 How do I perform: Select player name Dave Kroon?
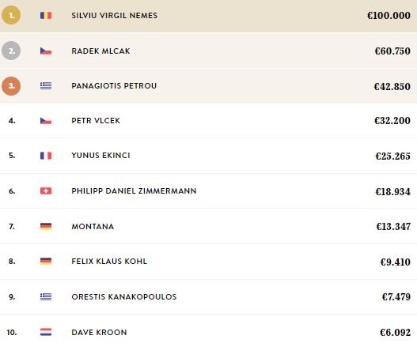(x=99, y=332)
